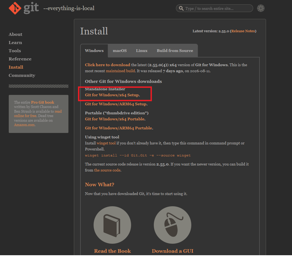Click the Latest version: 2.55.0 text

coord(211,31)
